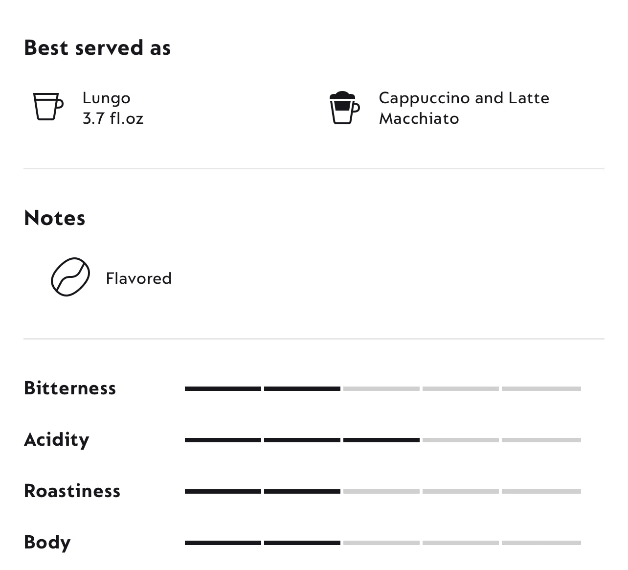Click the Bitterness rating label
The width and height of the screenshot is (628, 570).
(x=70, y=388)
